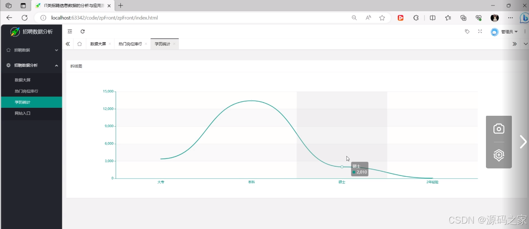Open the 管理员 user dropdown
529x229 pixels.
tap(509, 32)
